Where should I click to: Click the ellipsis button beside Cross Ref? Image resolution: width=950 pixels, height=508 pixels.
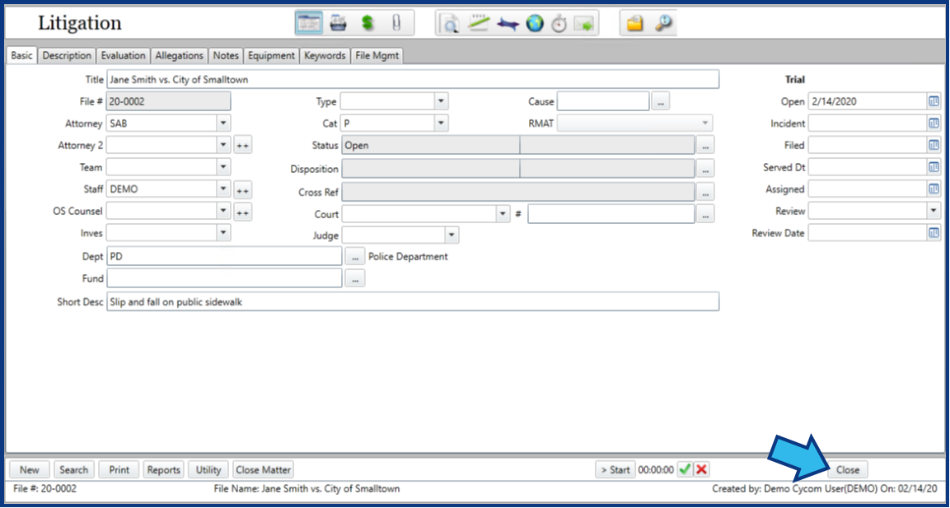705,192
